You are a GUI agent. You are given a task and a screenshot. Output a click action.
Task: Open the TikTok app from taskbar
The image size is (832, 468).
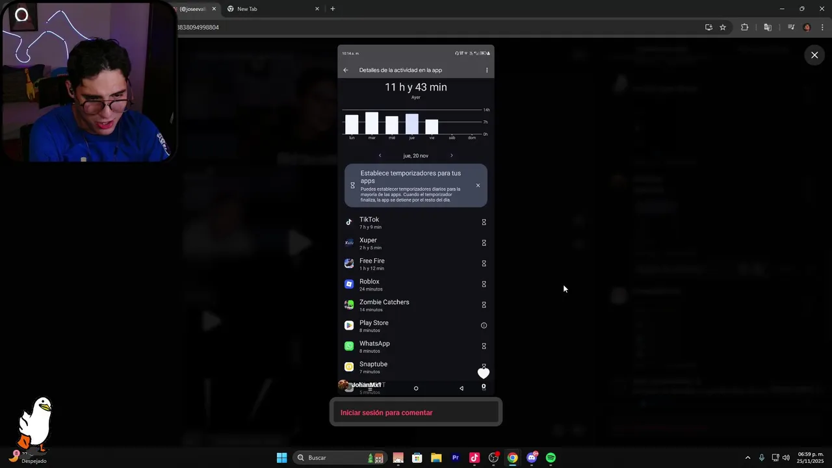tap(474, 458)
